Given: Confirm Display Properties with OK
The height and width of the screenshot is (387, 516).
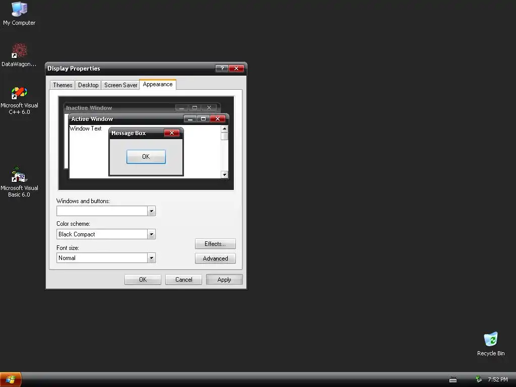Looking at the screenshot, I should (143, 279).
